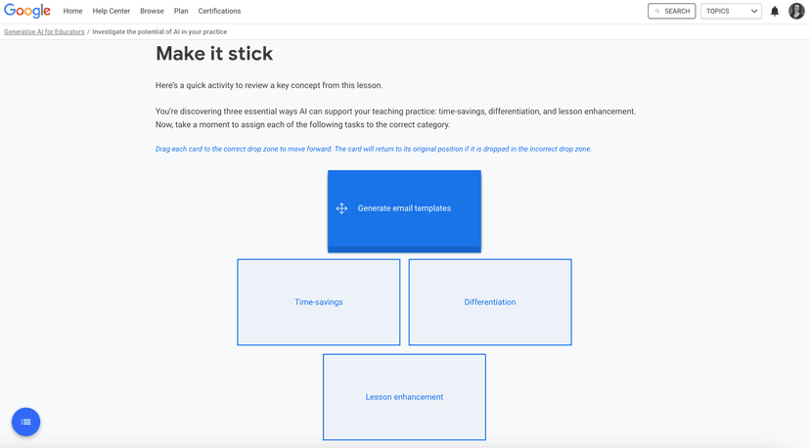This screenshot has height=448, width=810.
Task: Click the Time-savings drop zone
Action: (x=319, y=302)
